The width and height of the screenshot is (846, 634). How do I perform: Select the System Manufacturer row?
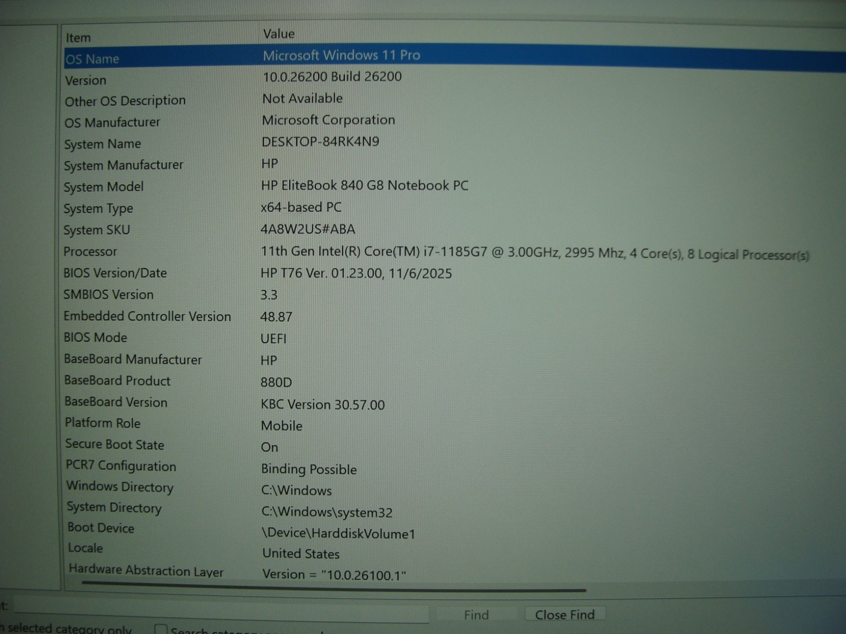(x=454, y=165)
